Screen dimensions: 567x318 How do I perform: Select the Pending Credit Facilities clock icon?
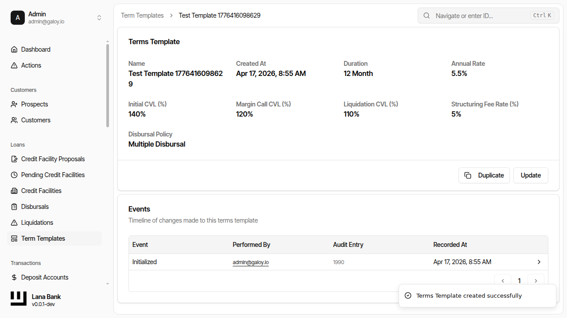click(x=14, y=174)
